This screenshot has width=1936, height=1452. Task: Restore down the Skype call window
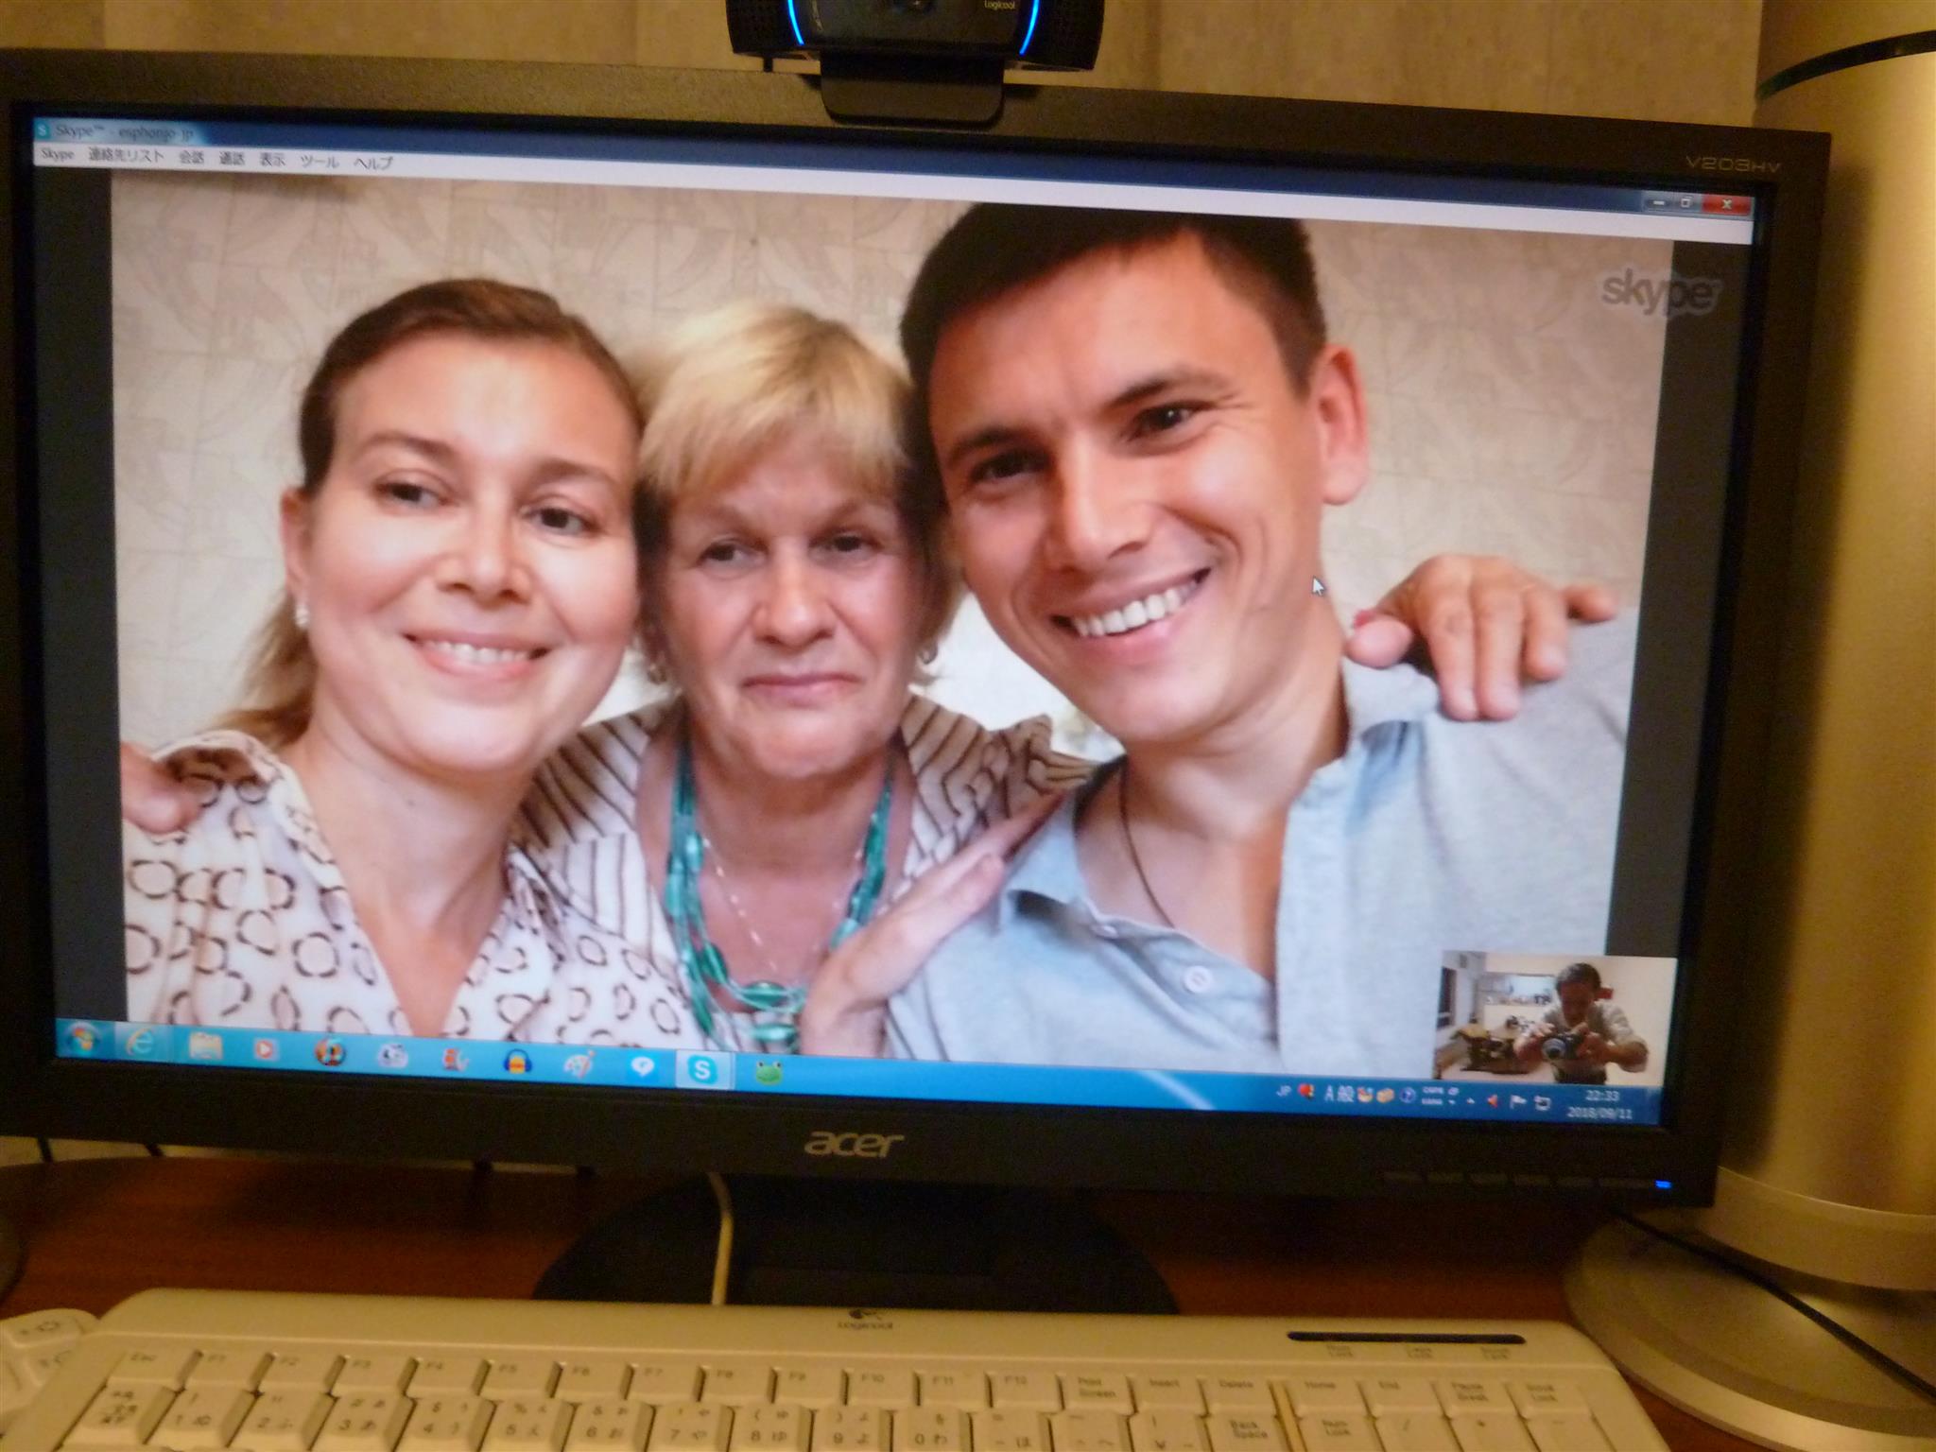pyautogui.click(x=1687, y=204)
